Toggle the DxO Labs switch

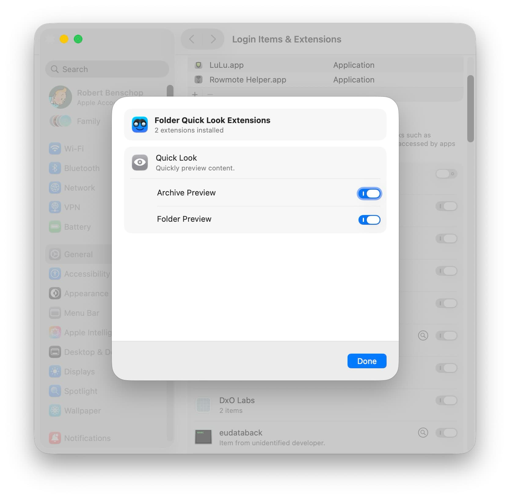(x=446, y=400)
